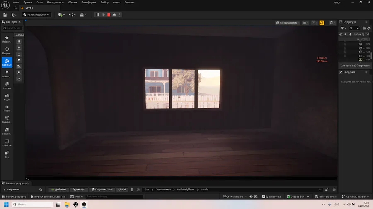This screenshot has width=373, height=209.
Task: Click the search field in the Place Actors panel
Action: click(x=12, y=28)
